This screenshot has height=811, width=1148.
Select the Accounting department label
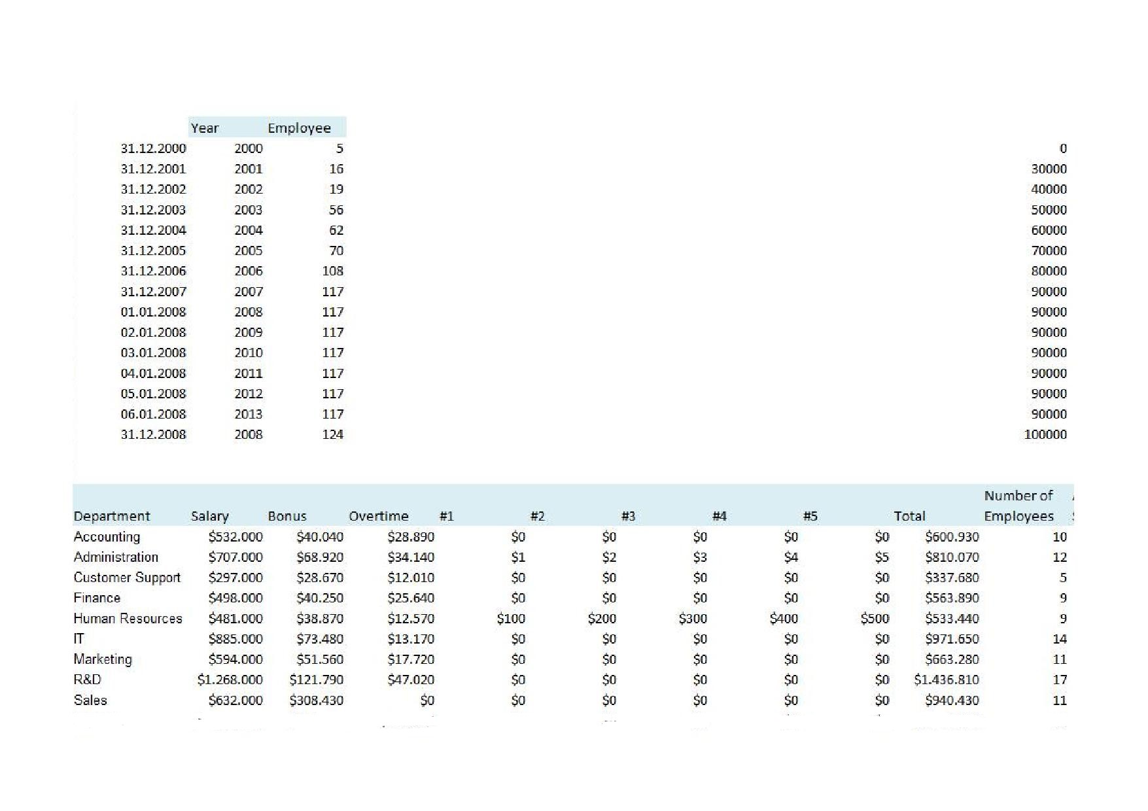tap(107, 537)
